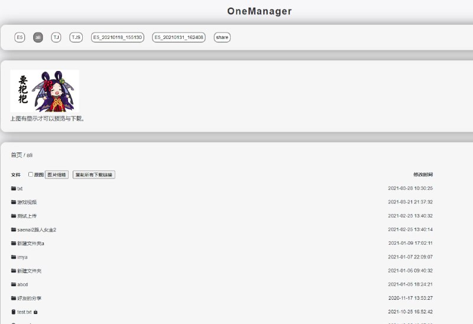Click the date 2021-01-06 09:40:32
This screenshot has height=324, width=473.
(x=410, y=271)
